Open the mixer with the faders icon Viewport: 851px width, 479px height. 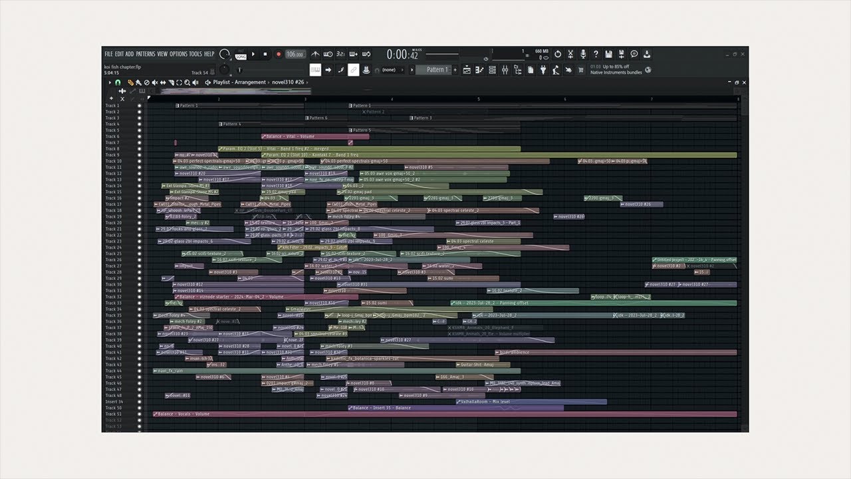coord(505,70)
